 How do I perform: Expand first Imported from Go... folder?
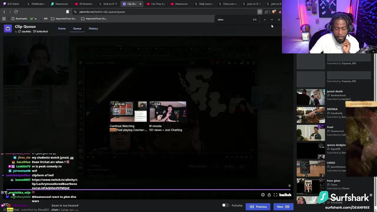point(64,19)
